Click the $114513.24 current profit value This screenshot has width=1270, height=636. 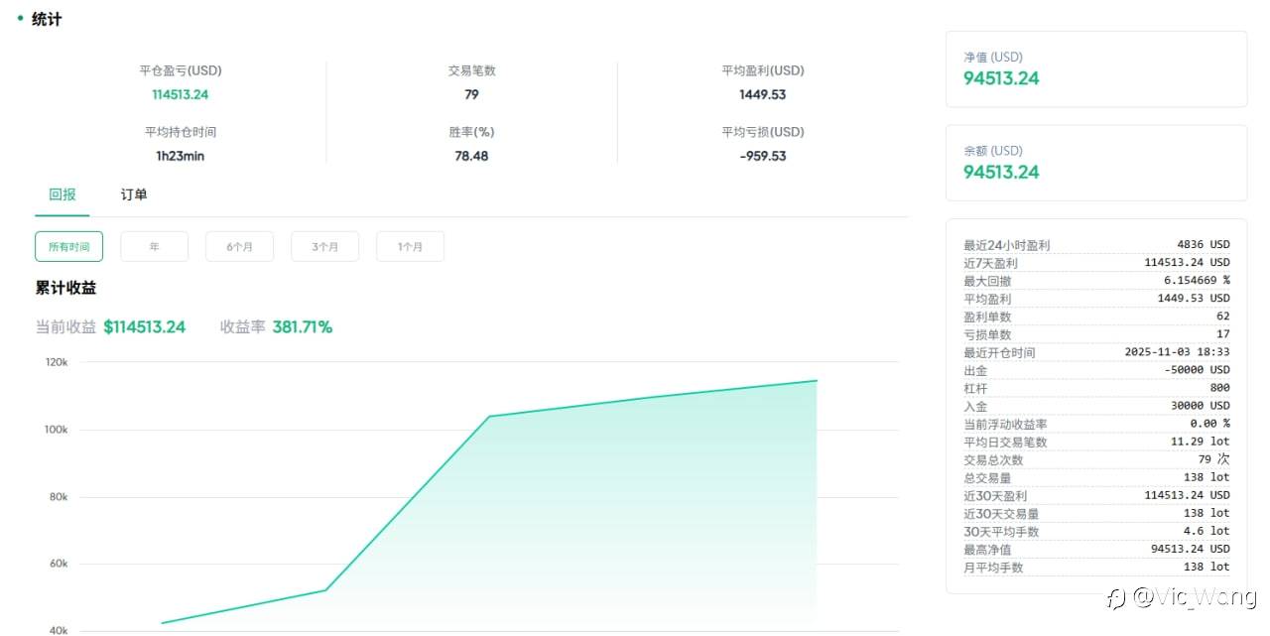coord(145,327)
